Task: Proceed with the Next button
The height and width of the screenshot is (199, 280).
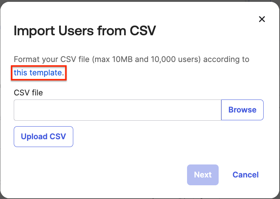Action: (203, 175)
